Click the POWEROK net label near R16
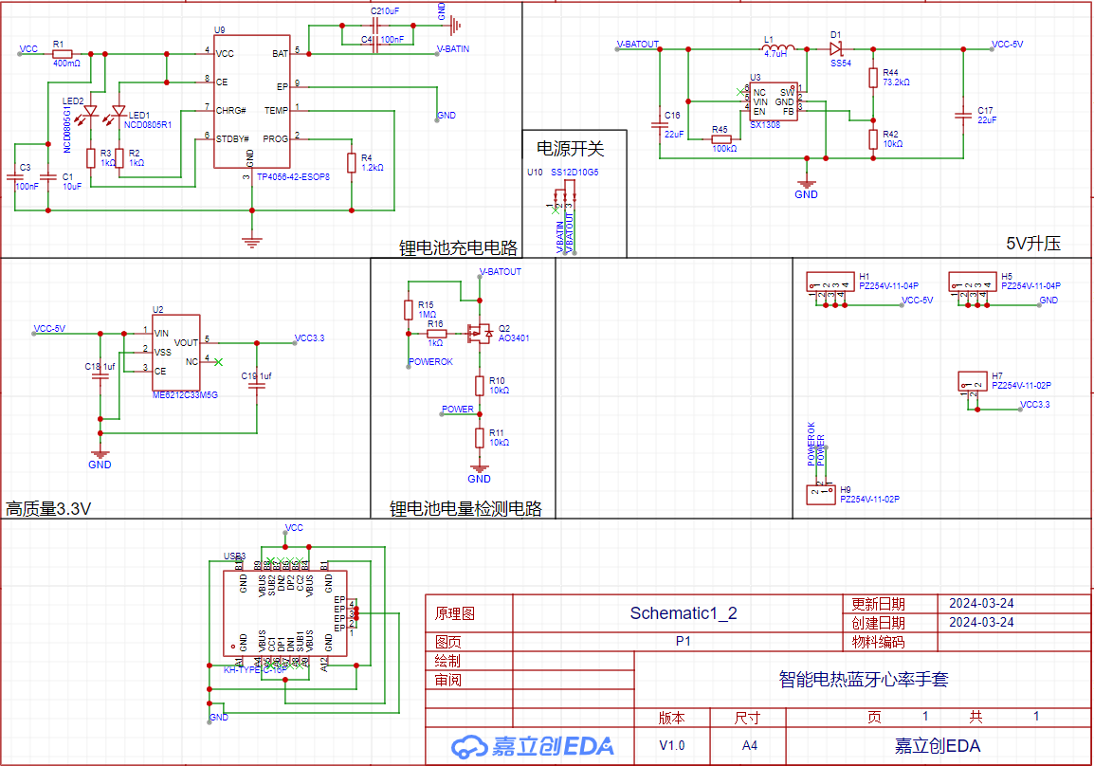 click(430, 362)
